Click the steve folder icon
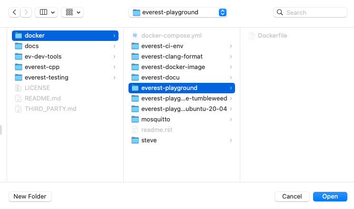The height and width of the screenshot is (209, 354). tap(135, 140)
